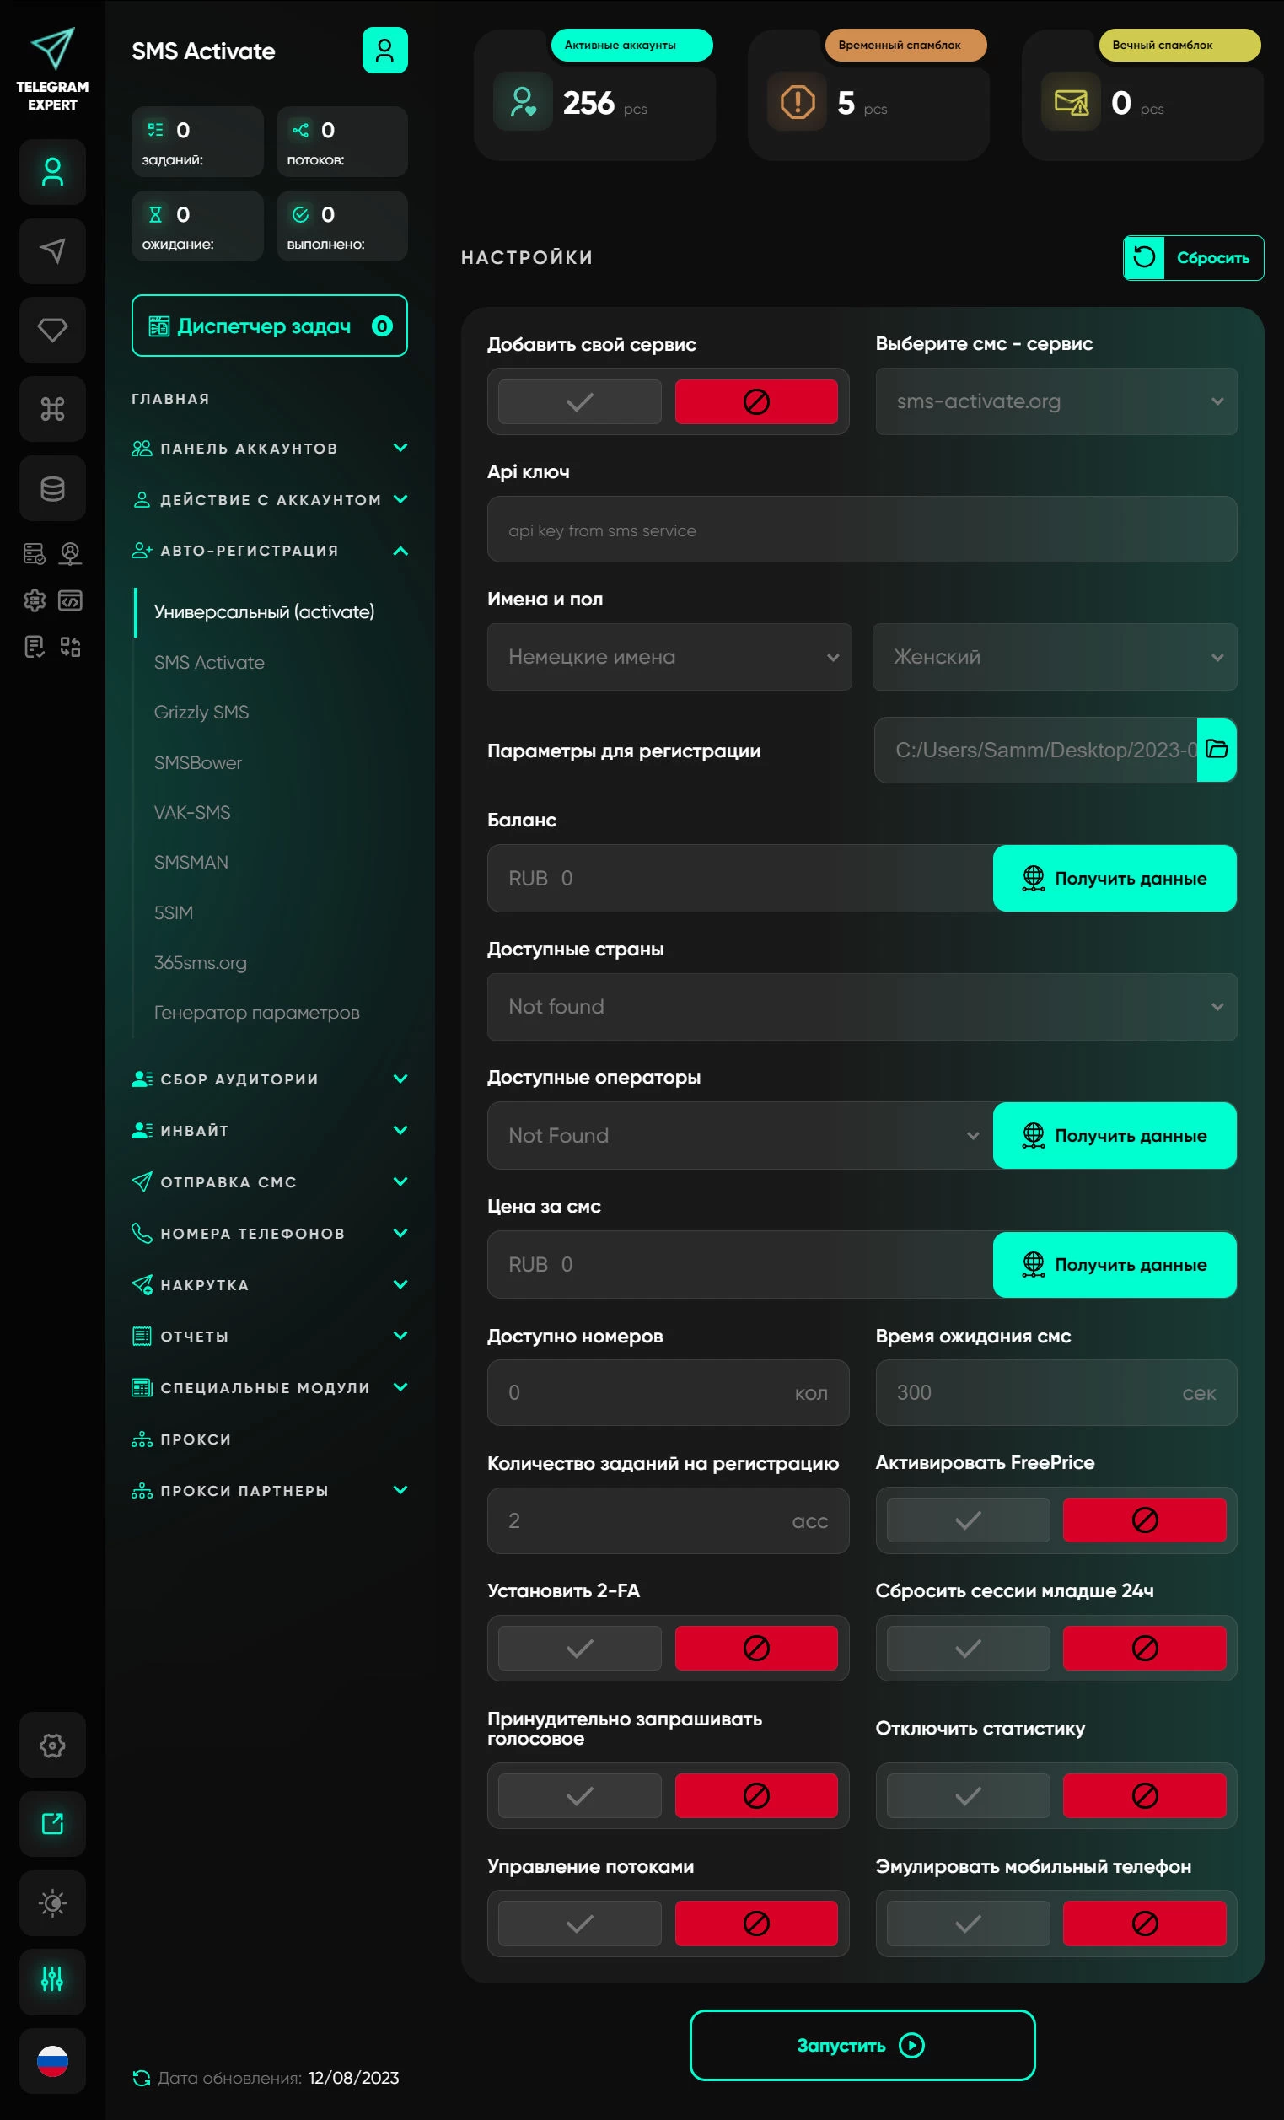Disable Установить 2-FA with red ban button
1284x2120 pixels.
point(756,1649)
